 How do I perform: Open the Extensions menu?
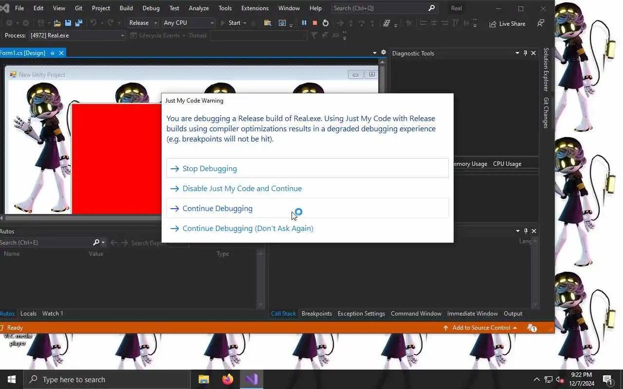click(255, 8)
